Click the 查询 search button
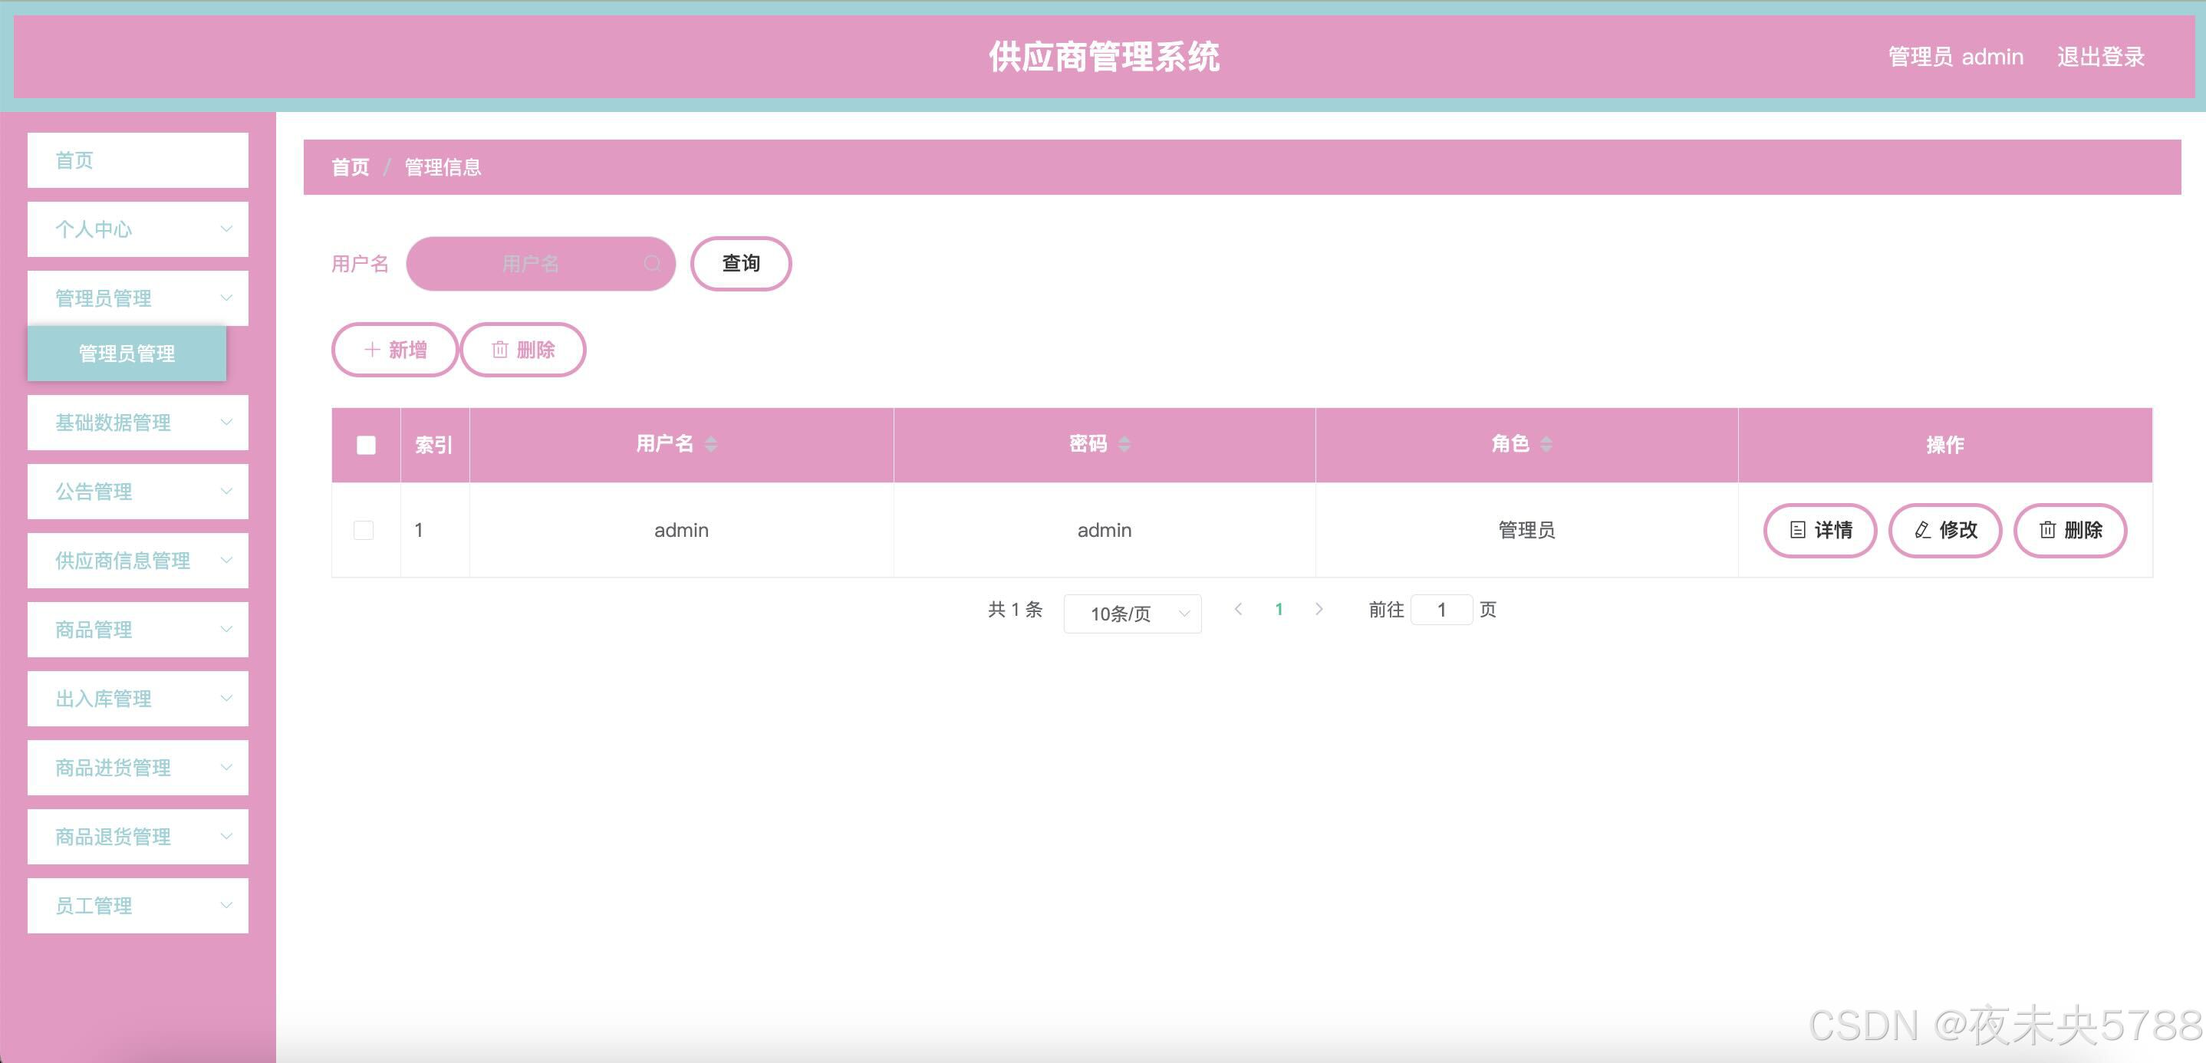The width and height of the screenshot is (2206, 1063). click(741, 264)
